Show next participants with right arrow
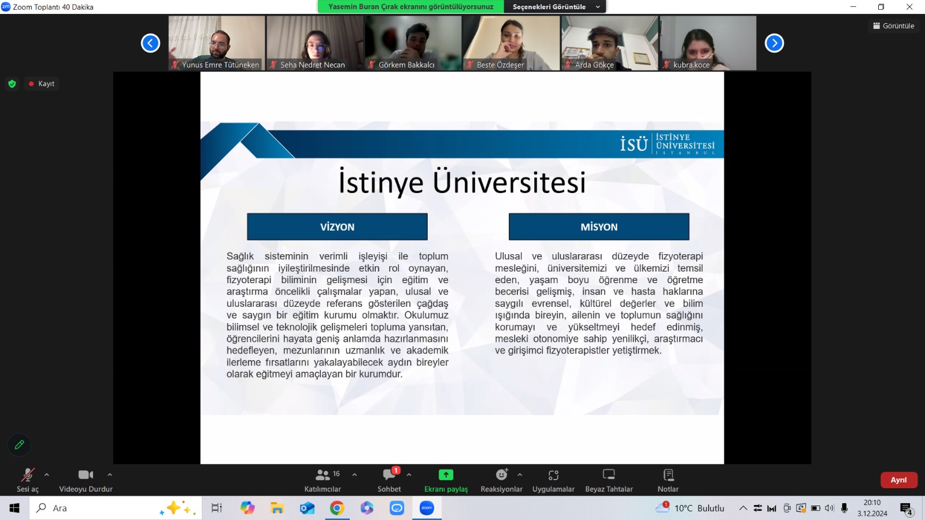 pos(774,43)
